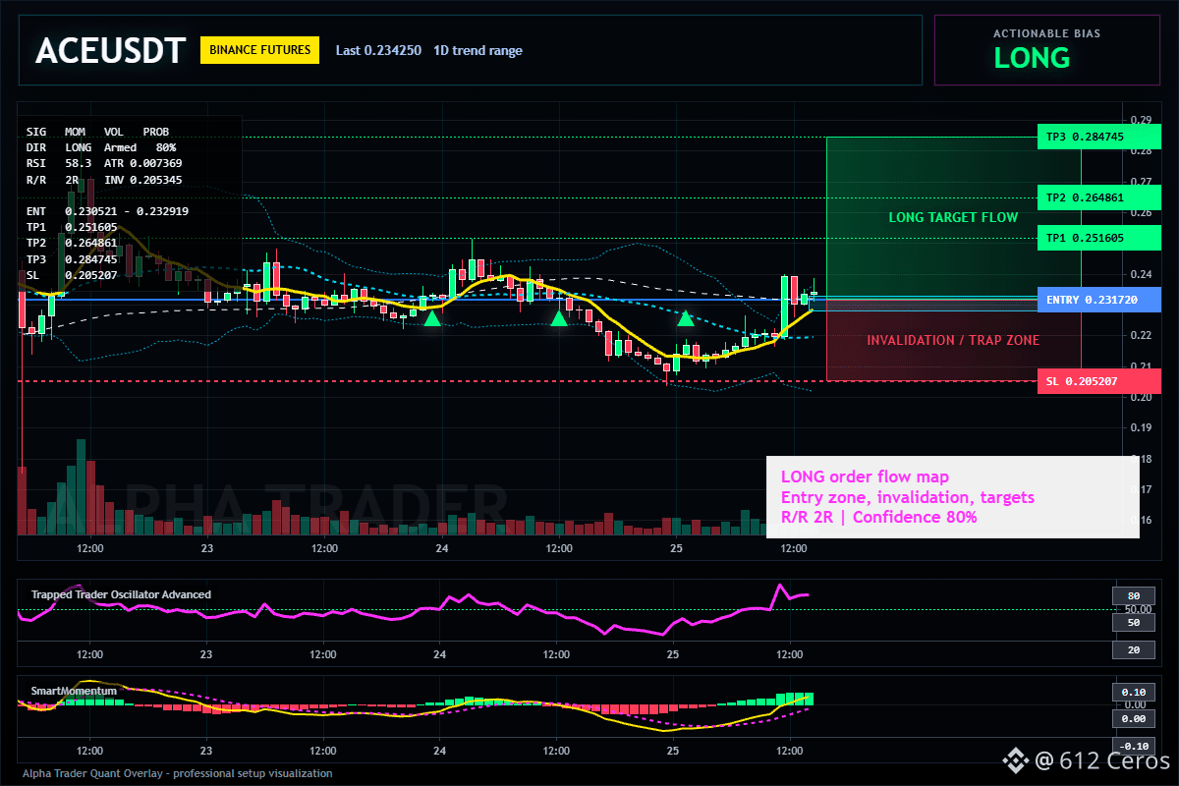The width and height of the screenshot is (1179, 786).
Task: Click the green triangle signal after 25
Action: coord(686,317)
